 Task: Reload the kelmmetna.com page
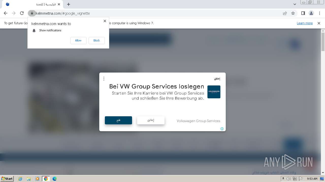coord(22,13)
